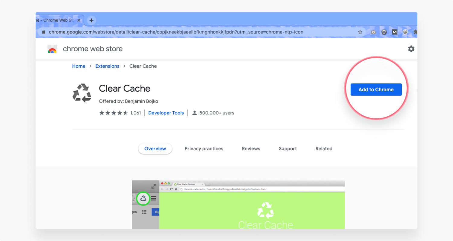Open the speech bubbles extension icon
The width and height of the screenshot is (453, 241).
pyautogui.click(x=405, y=32)
